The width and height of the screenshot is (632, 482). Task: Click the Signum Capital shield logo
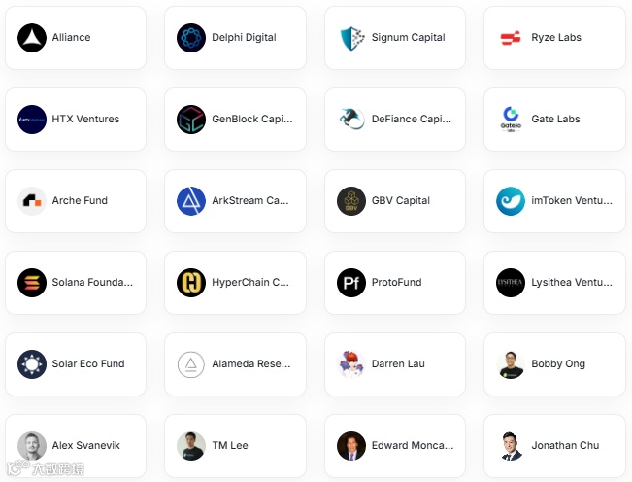[351, 38]
